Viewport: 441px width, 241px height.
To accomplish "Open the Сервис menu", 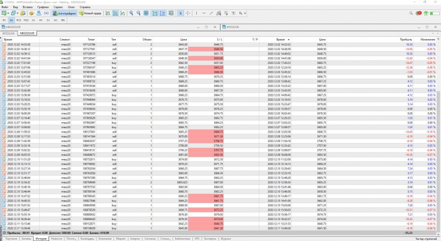I will pyautogui.click(x=58, y=7).
